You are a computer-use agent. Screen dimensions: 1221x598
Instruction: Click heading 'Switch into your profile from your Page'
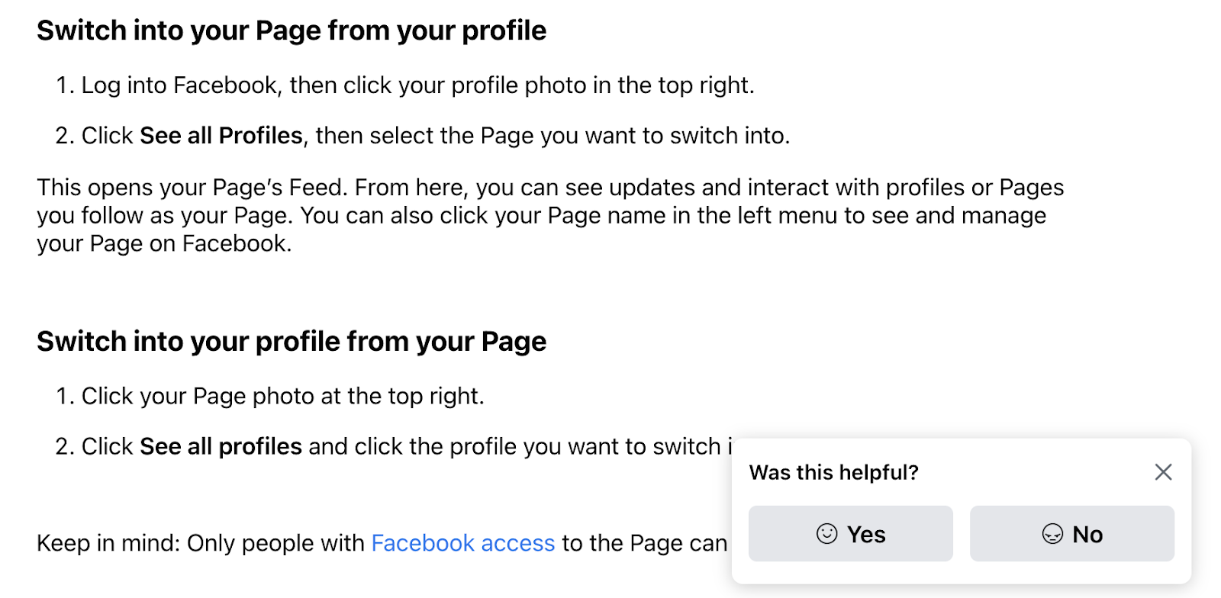292,342
